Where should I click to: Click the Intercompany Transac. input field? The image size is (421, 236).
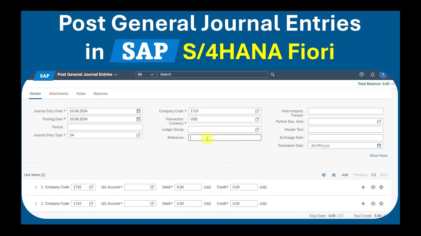point(346,111)
